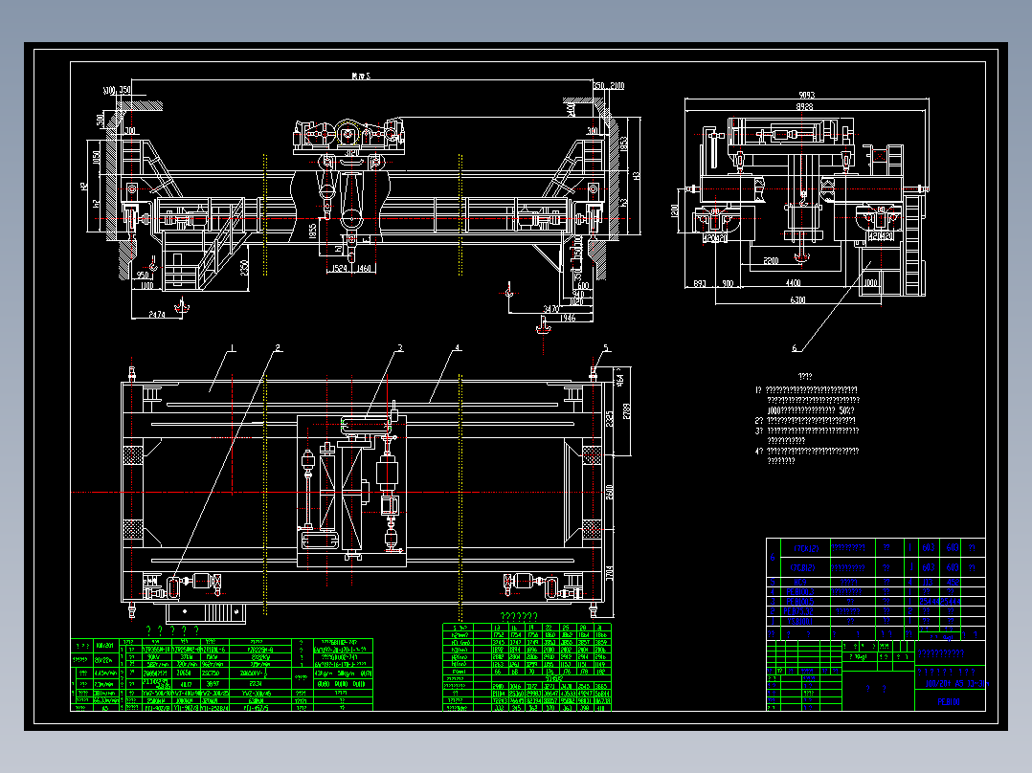Click the PCB100 drawing number in title block
The width and height of the screenshot is (1032, 773).
[949, 702]
